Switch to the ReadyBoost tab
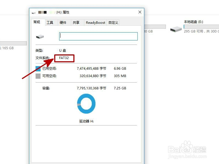 coord(95,22)
